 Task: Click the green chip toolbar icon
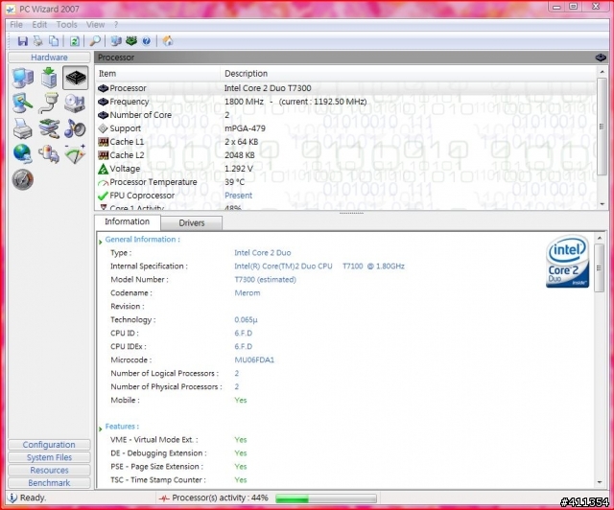tap(131, 40)
